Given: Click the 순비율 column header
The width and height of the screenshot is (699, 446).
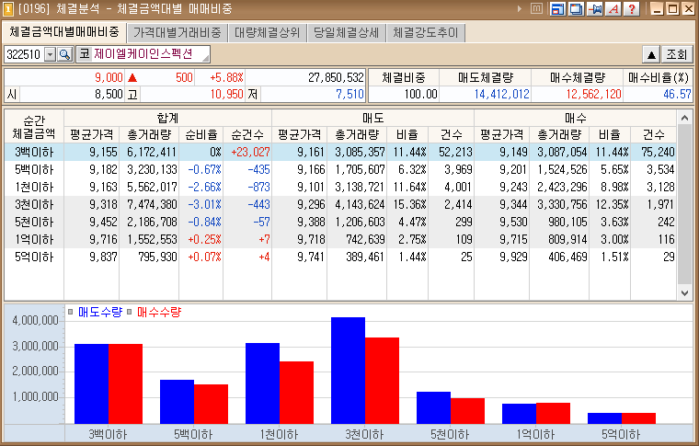Looking at the screenshot, I should click(x=201, y=134).
